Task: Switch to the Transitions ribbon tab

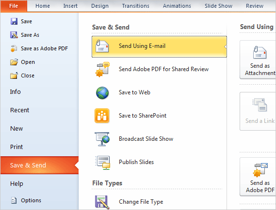Action: pyautogui.click(x=135, y=6)
